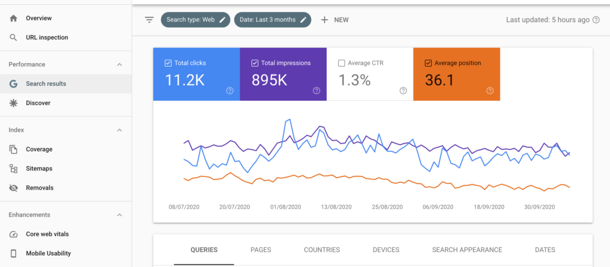Click the 06/09/2020 chart date label
The image size is (610, 267).
pyautogui.click(x=438, y=207)
